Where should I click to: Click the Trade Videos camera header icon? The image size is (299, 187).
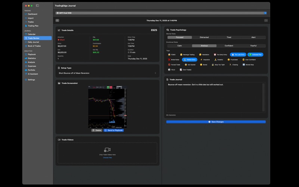coord(59,140)
